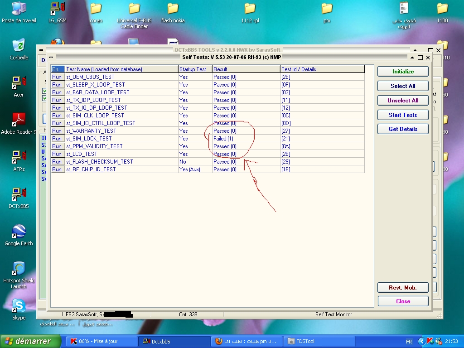Click the magenta Close button

(x=403, y=301)
